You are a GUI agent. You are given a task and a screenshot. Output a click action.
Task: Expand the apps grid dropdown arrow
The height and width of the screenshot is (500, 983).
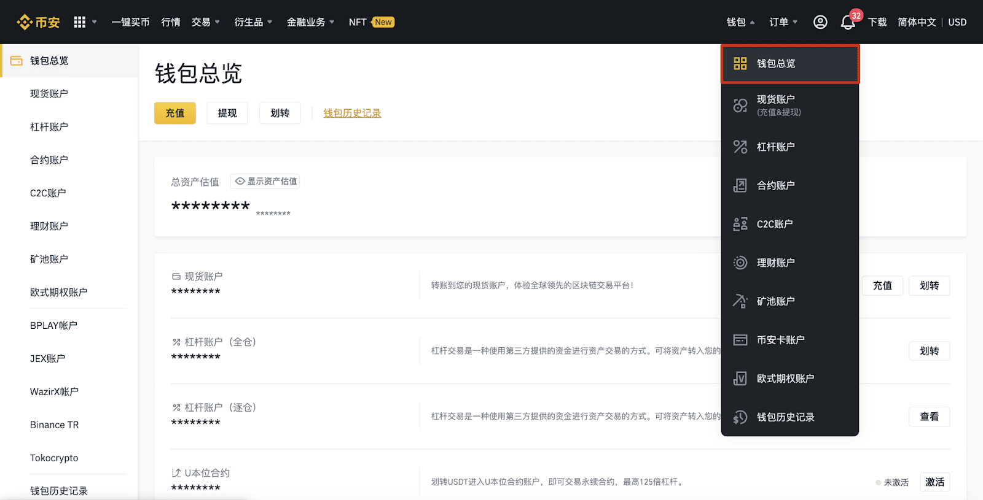click(x=95, y=22)
